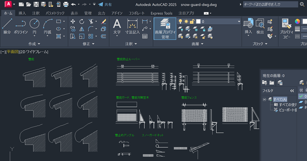Select the Erase tool icon

[x=103, y=22]
